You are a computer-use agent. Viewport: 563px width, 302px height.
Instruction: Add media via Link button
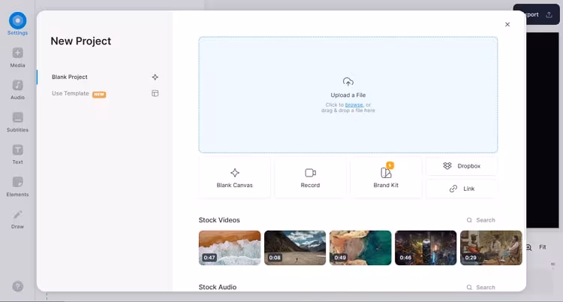(x=462, y=189)
